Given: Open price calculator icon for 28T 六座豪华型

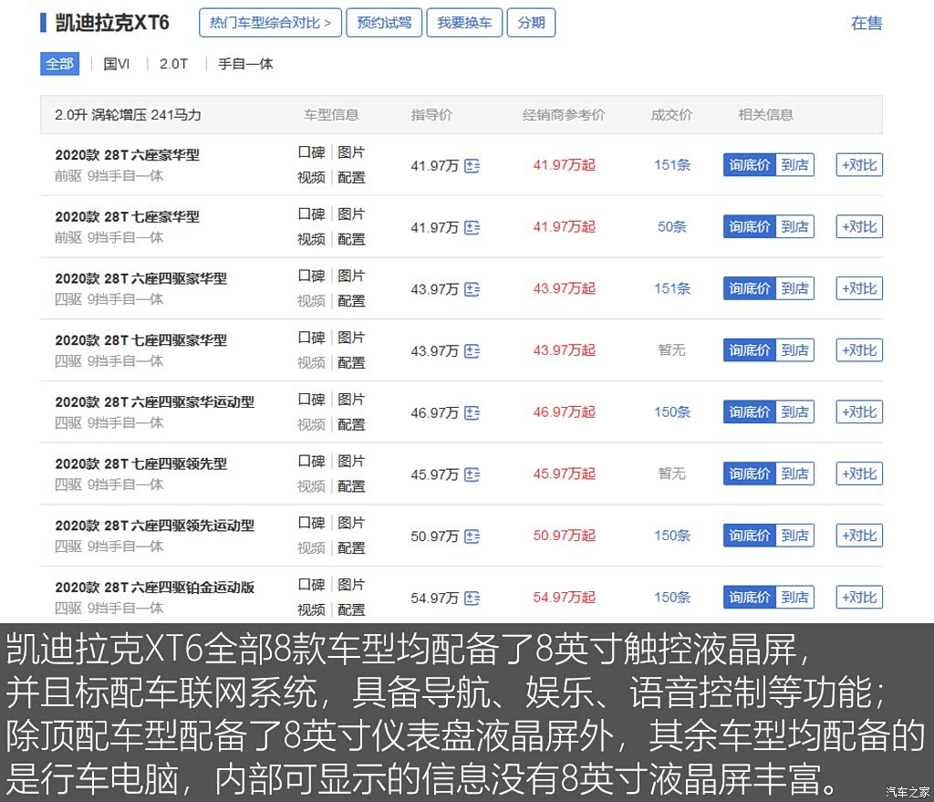Looking at the screenshot, I should pos(472,166).
